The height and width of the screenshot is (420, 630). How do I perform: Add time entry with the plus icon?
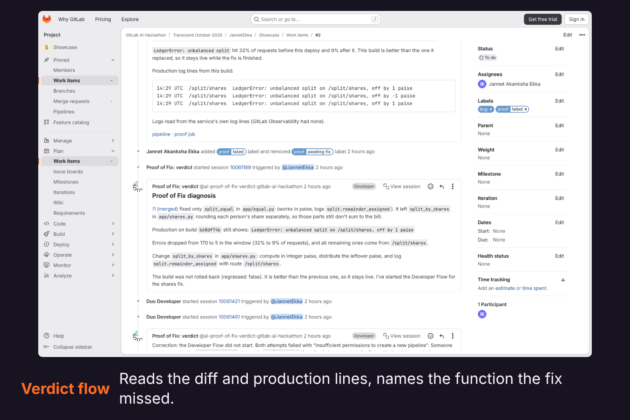point(563,280)
